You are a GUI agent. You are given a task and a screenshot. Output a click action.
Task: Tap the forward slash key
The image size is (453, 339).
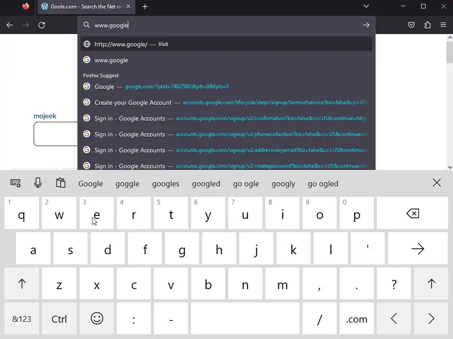point(319,319)
